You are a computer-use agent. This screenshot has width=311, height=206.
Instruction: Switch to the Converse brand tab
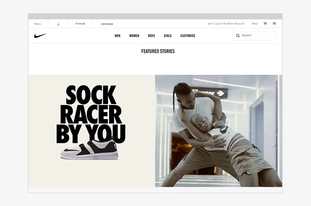(x=107, y=24)
